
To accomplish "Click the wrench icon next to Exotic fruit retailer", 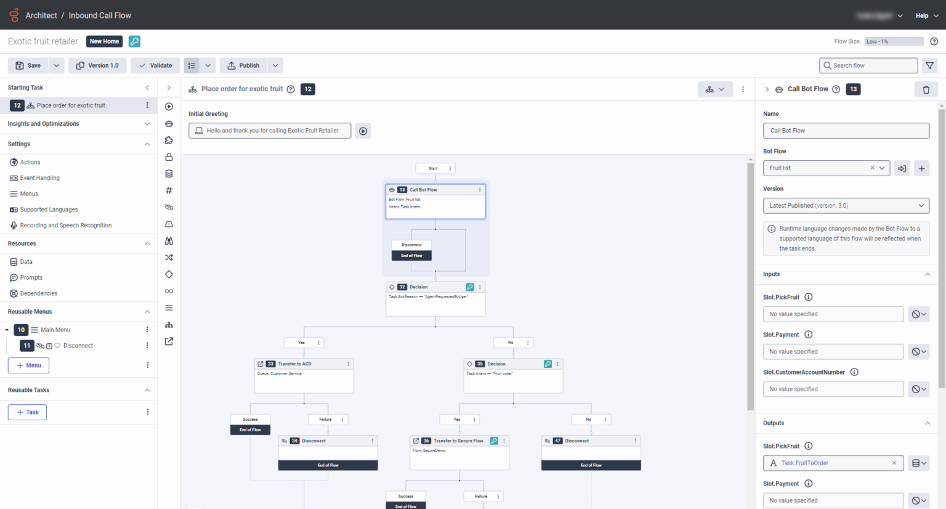I will pyautogui.click(x=134, y=41).
